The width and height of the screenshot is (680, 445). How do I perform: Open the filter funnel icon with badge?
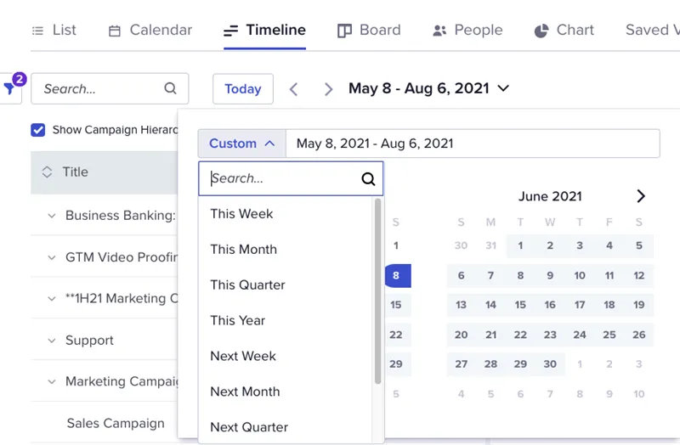click(x=10, y=88)
